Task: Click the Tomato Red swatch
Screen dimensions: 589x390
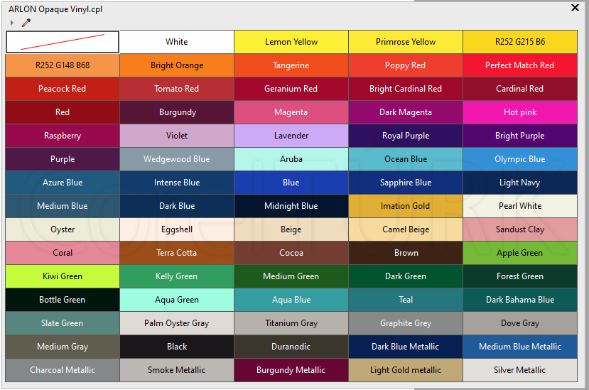Action: coord(177,89)
